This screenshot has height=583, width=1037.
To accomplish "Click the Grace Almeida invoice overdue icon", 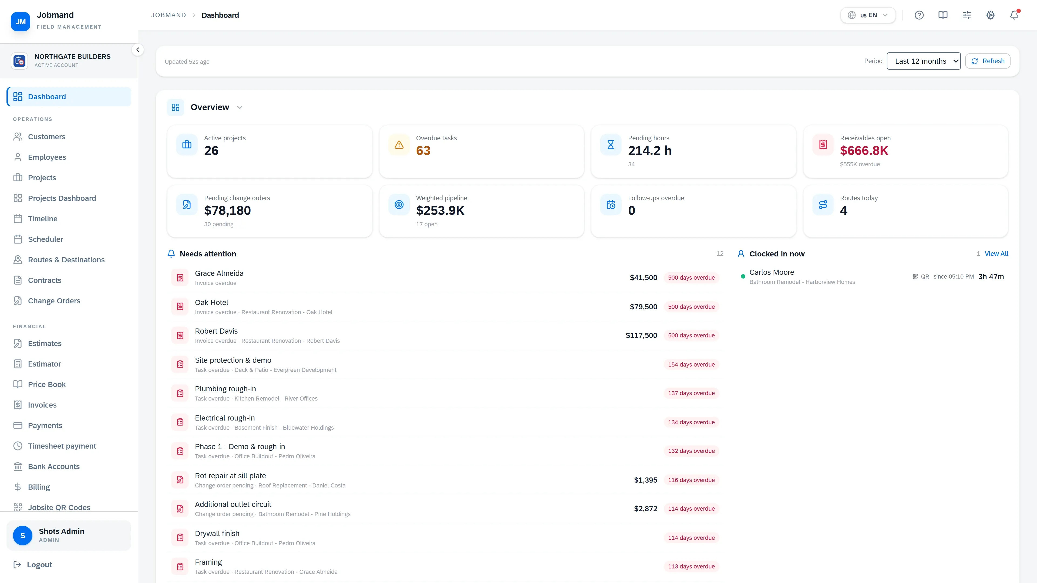I will tap(180, 278).
